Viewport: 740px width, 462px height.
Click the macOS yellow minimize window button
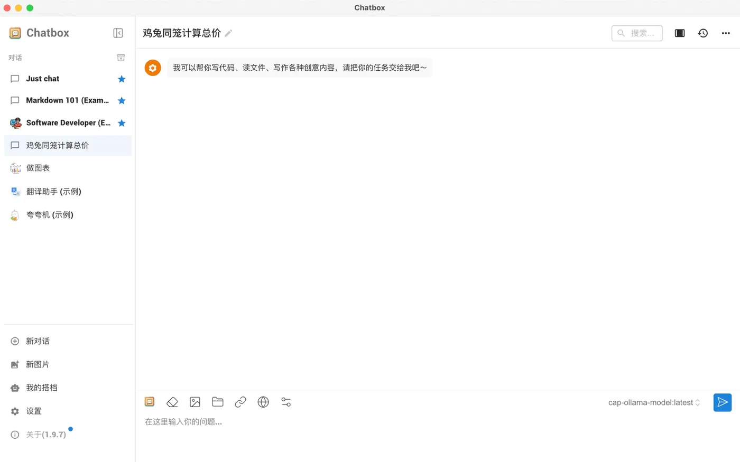coord(18,8)
